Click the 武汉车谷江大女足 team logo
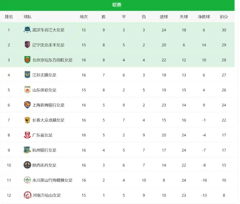 (27, 30)
